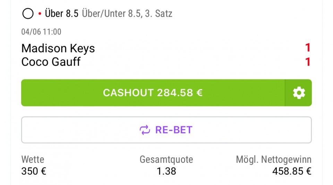333x185 pixels.
Task: Open the Madison Keys player name
Action: (58, 48)
